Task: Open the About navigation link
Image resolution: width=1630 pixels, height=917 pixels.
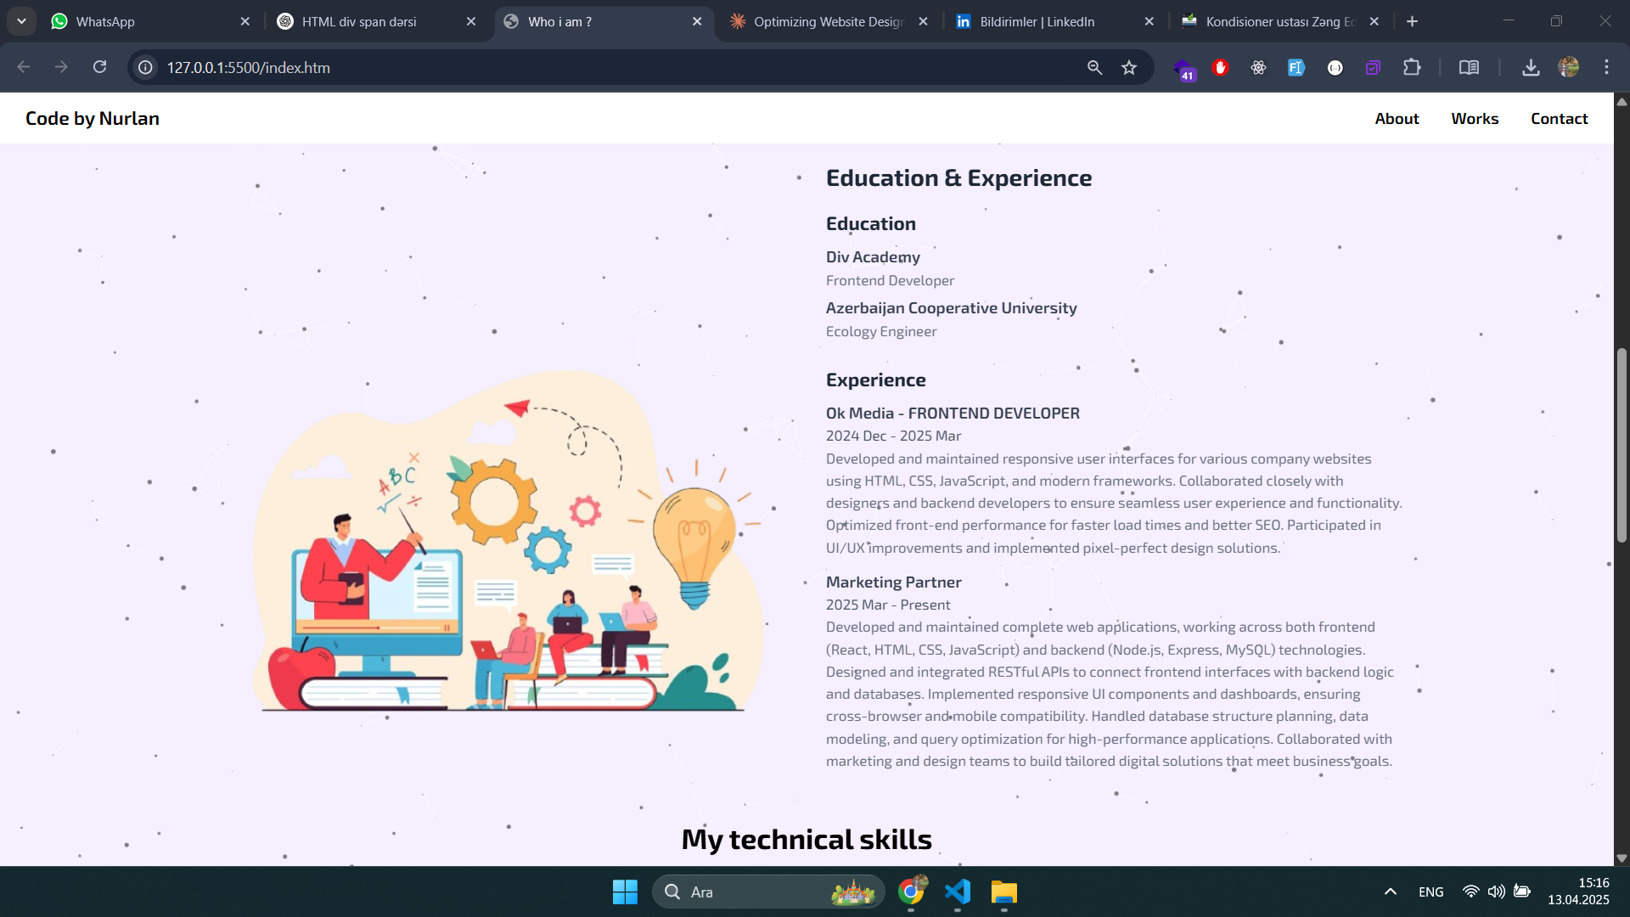Action: point(1397,119)
